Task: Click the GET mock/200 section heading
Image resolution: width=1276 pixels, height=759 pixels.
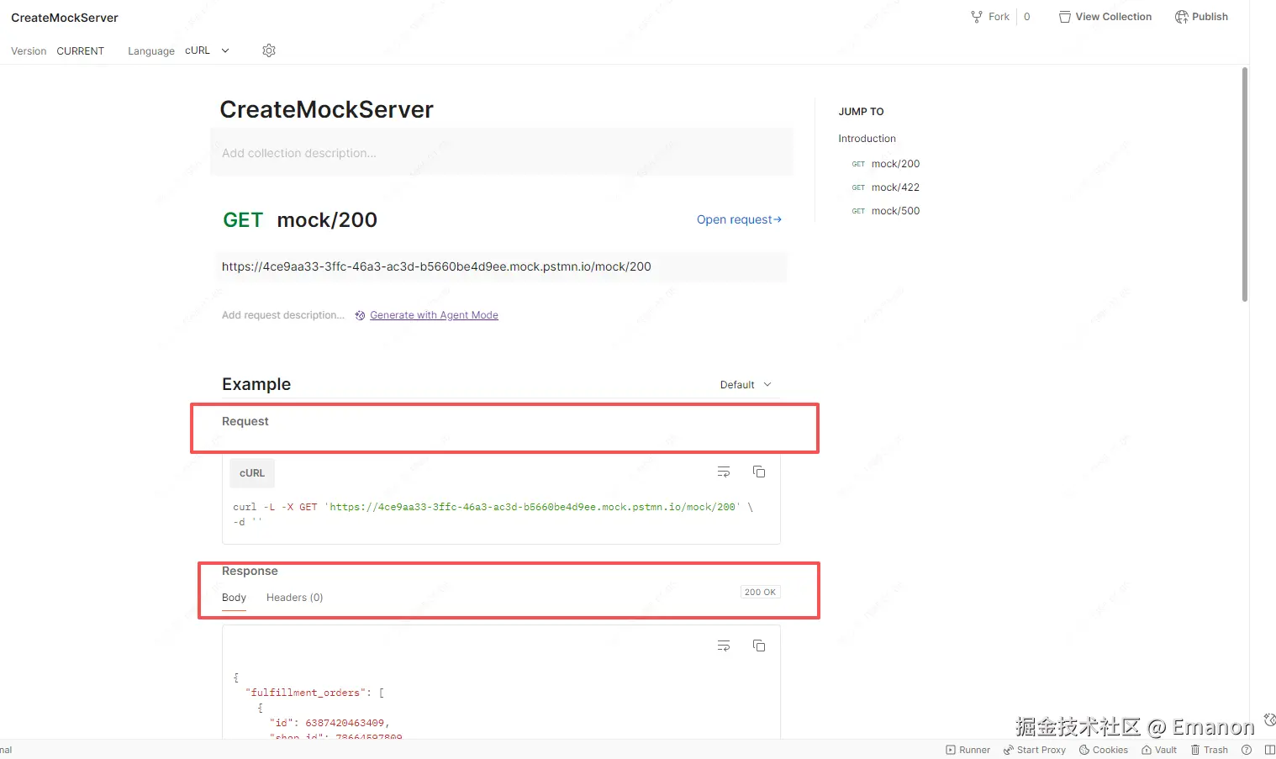Action: pyautogui.click(x=300, y=220)
